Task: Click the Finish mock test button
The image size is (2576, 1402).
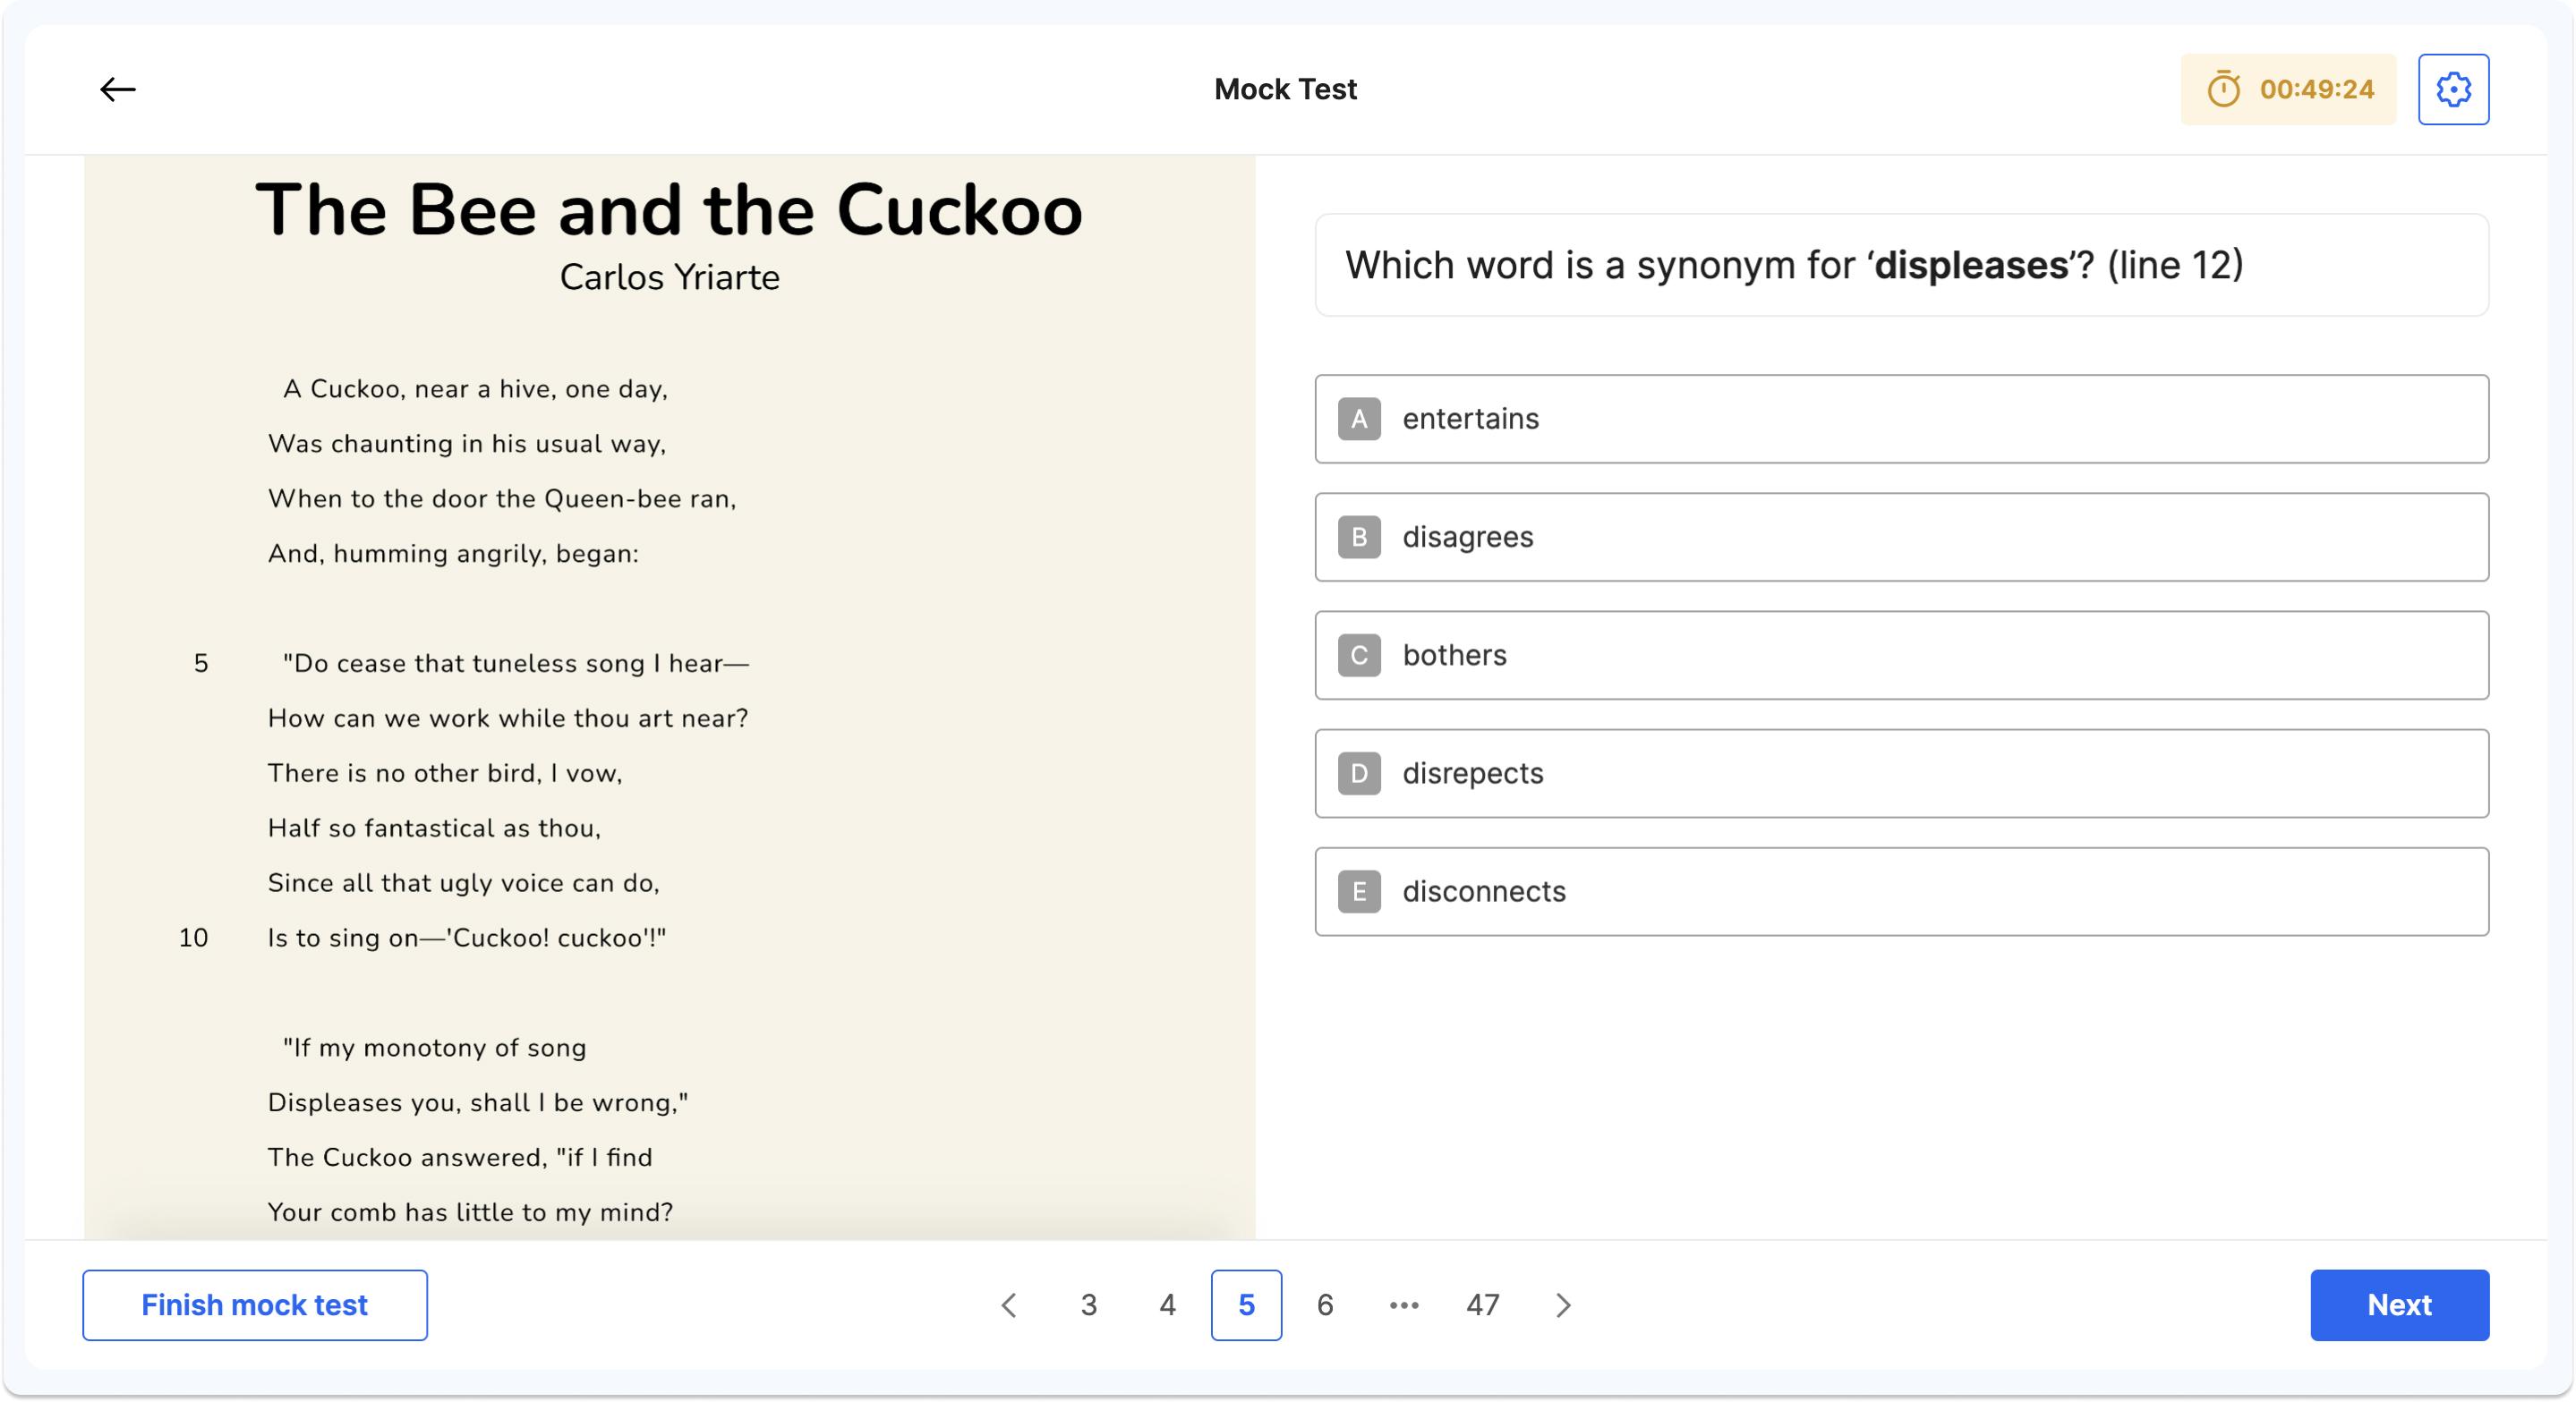Action: coord(255,1305)
